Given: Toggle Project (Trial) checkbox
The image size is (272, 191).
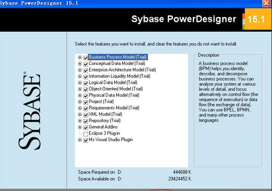Looking at the screenshot, I should pos(85,102).
